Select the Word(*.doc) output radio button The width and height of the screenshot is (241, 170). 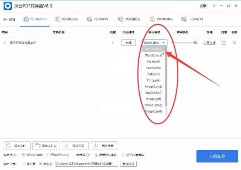click(24, 155)
